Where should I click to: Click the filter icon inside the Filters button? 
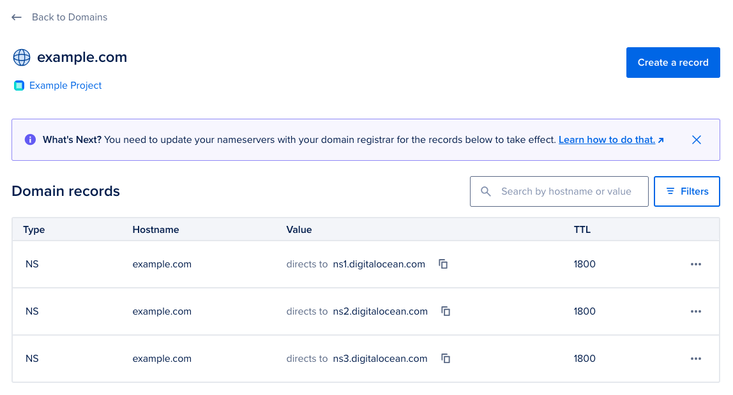click(x=670, y=191)
